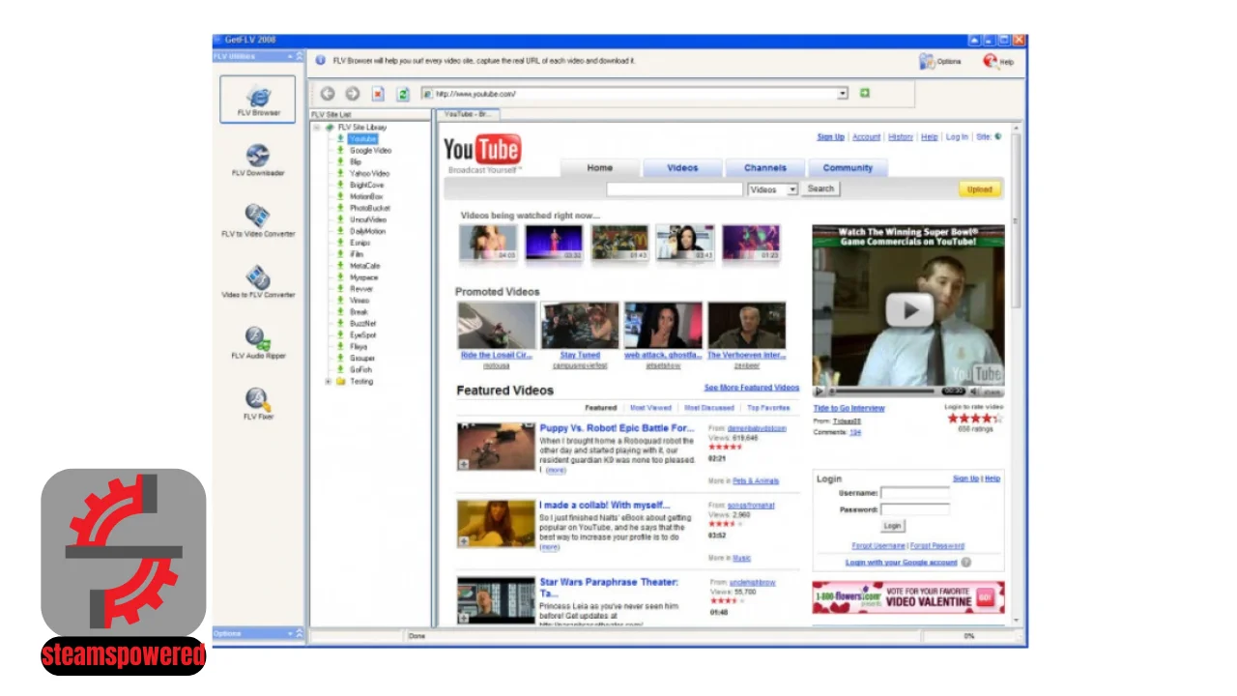Stop loading the page
The height and width of the screenshot is (696, 1237).
(x=378, y=94)
